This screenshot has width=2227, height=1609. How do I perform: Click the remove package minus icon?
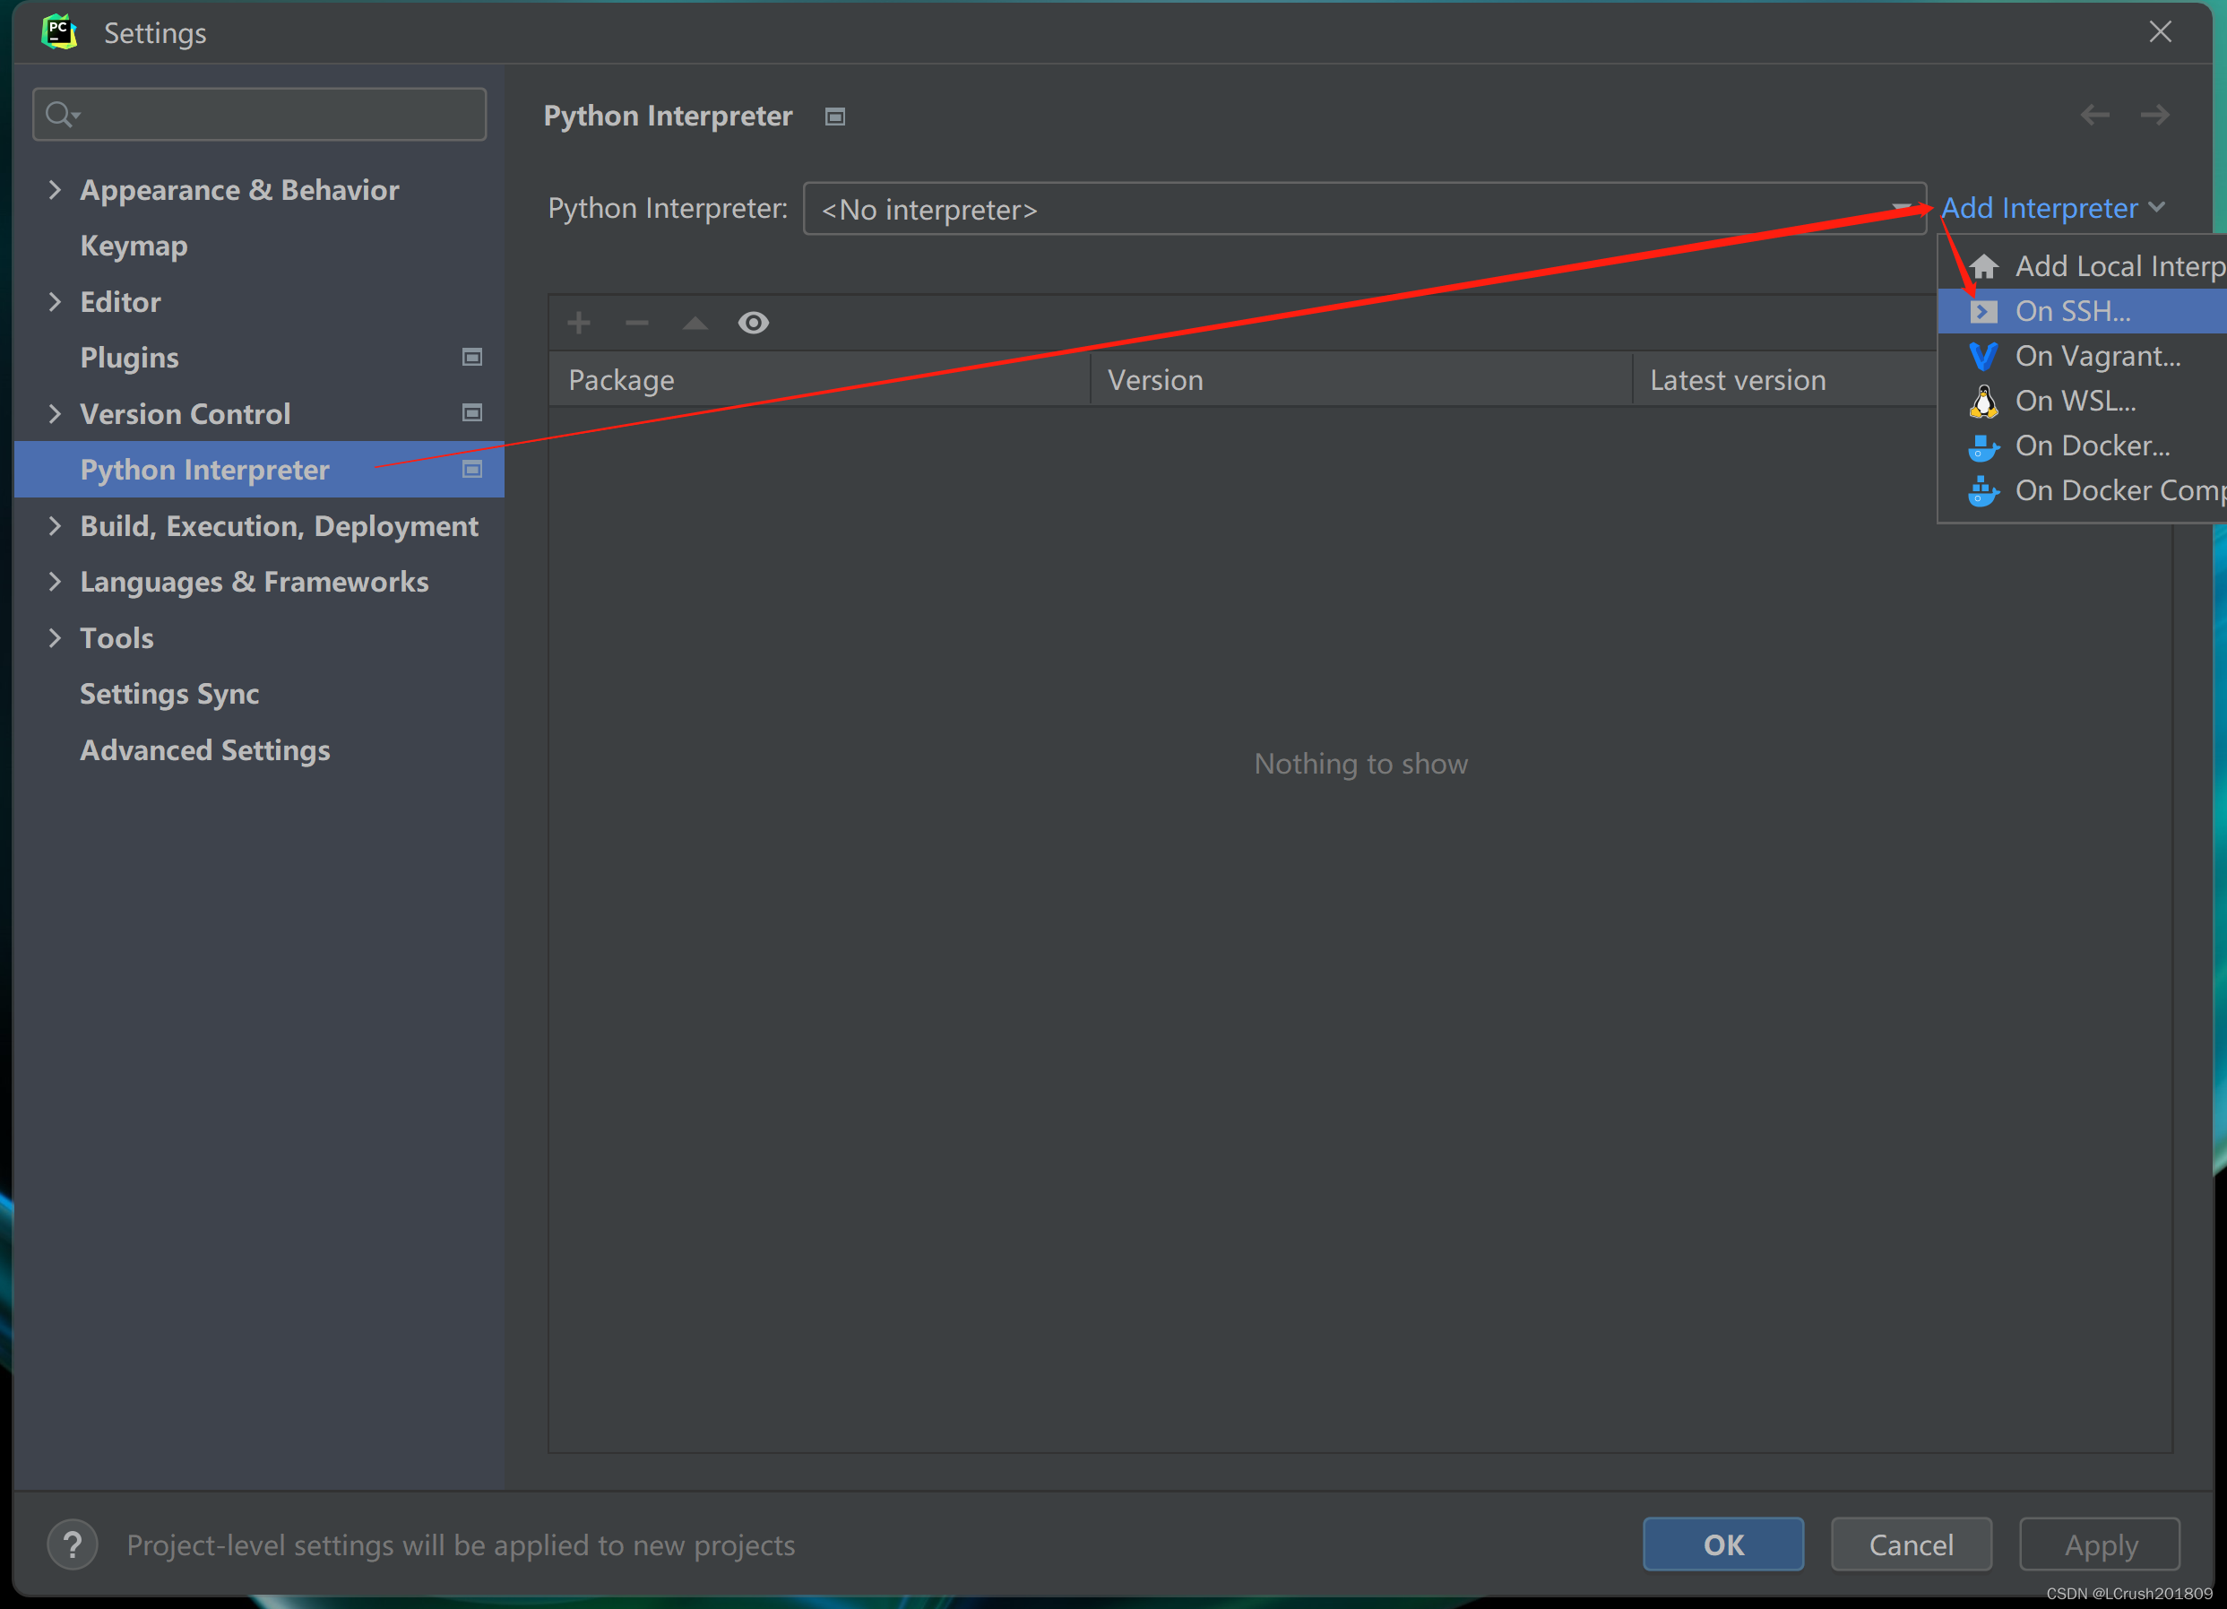coord(636,322)
